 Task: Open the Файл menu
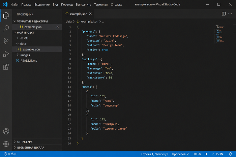click(x=14, y=4)
